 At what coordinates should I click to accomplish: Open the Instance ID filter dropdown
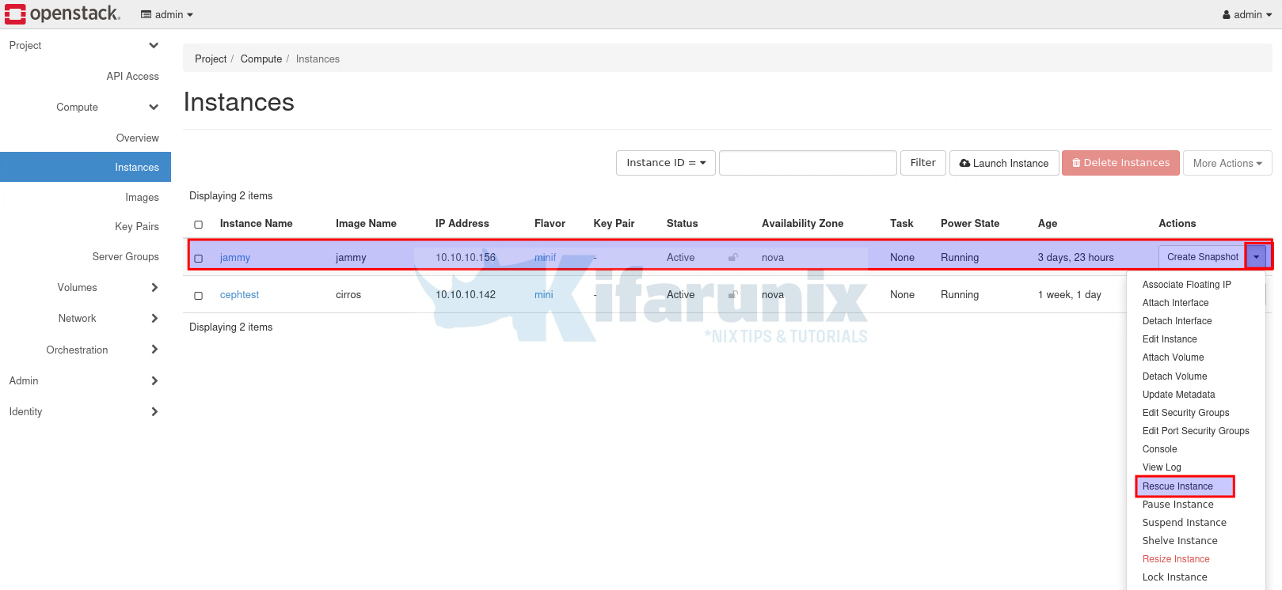666,163
